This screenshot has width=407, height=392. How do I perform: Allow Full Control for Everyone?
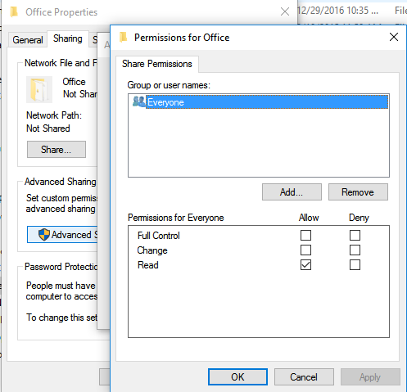pos(305,235)
